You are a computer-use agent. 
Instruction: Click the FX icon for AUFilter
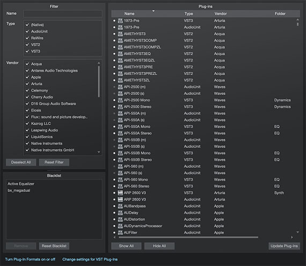[120, 232]
